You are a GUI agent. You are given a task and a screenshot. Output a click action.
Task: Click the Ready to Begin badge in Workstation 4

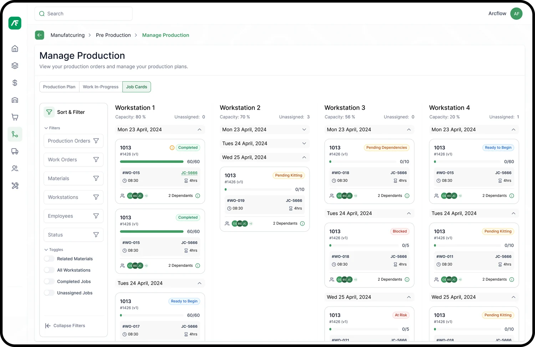pos(498,147)
